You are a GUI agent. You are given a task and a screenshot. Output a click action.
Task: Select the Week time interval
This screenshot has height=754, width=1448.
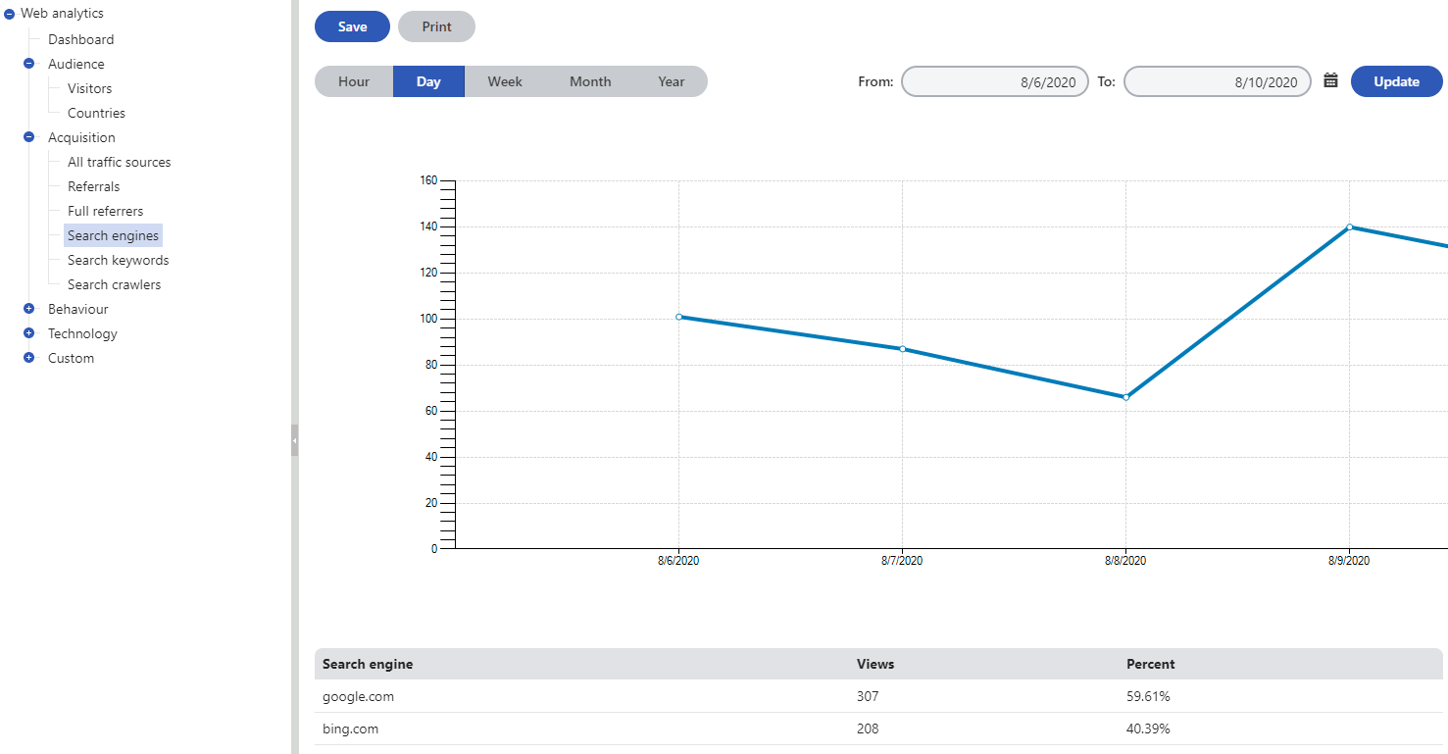tap(505, 81)
